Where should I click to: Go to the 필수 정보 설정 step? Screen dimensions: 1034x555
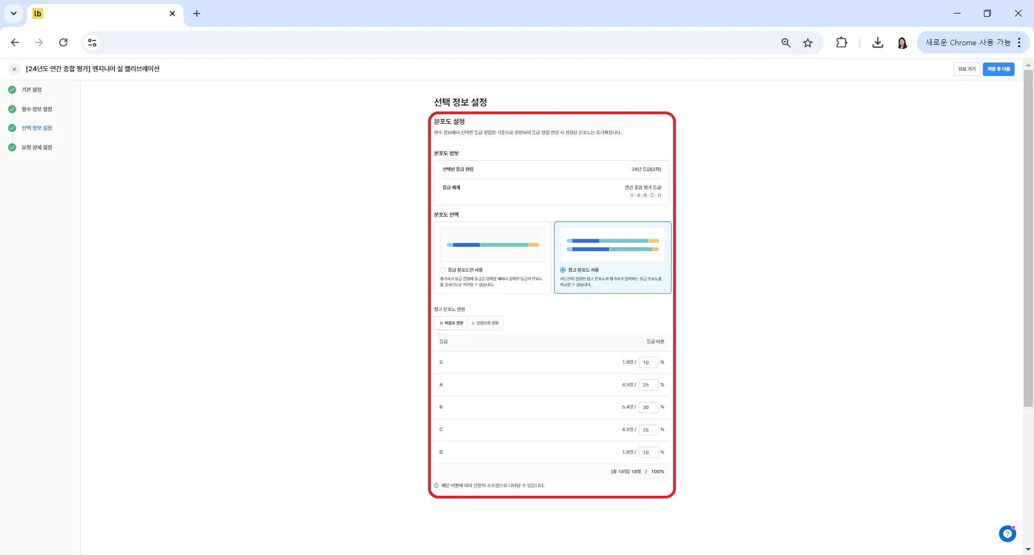point(37,109)
